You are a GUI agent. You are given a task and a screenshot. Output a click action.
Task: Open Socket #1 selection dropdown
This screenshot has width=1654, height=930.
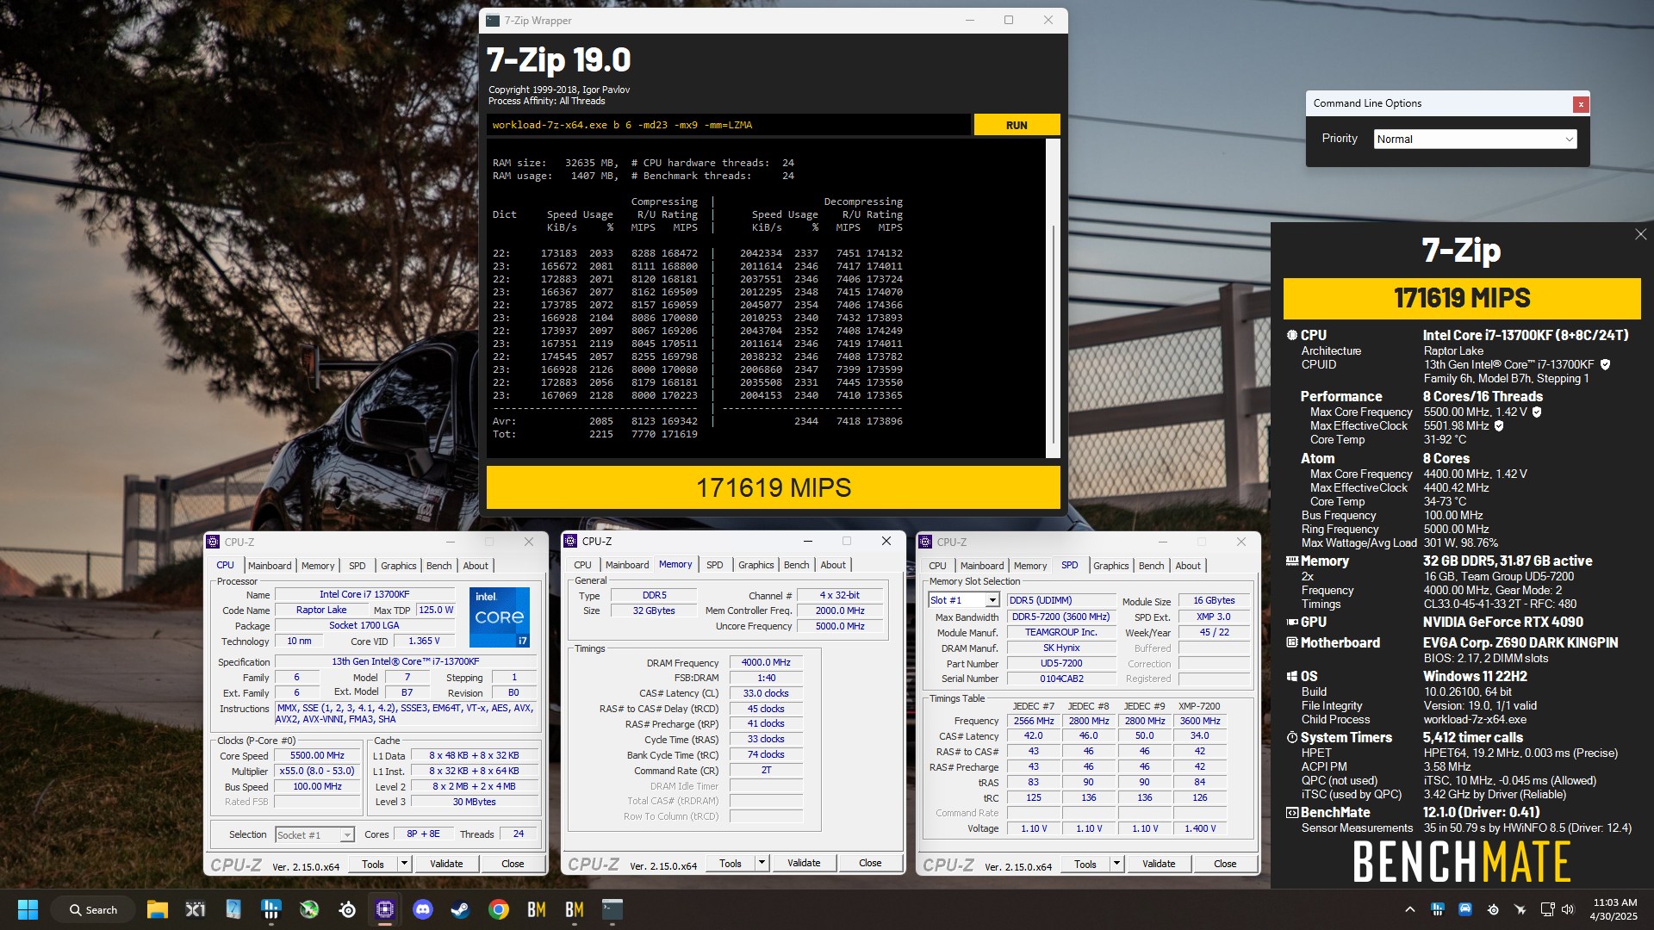pos(314,834)
